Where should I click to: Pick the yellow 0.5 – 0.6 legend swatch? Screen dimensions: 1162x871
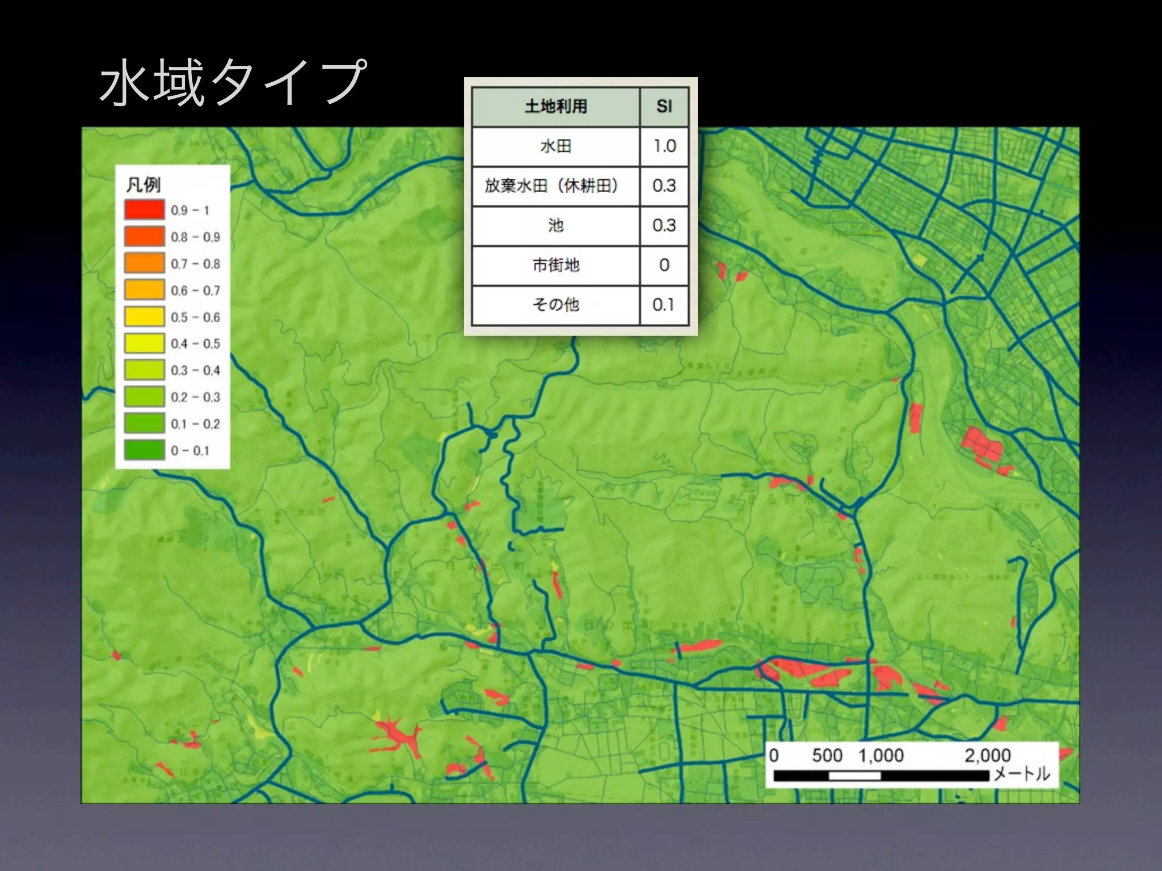[x=144, y=316]
